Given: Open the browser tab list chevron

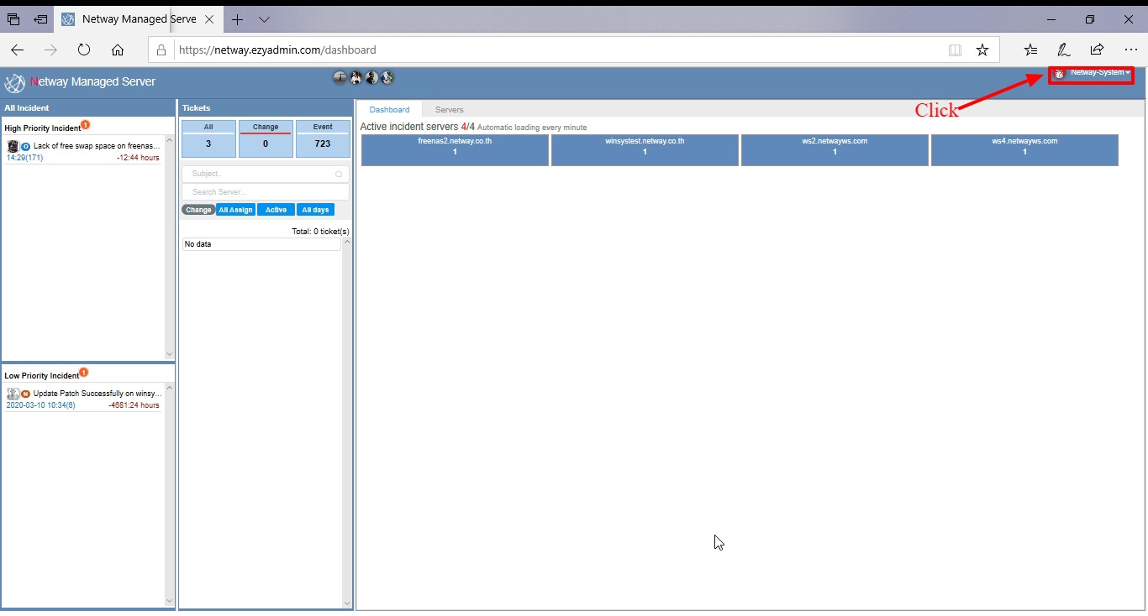Looking at the screenshot, I should (264, 19).
